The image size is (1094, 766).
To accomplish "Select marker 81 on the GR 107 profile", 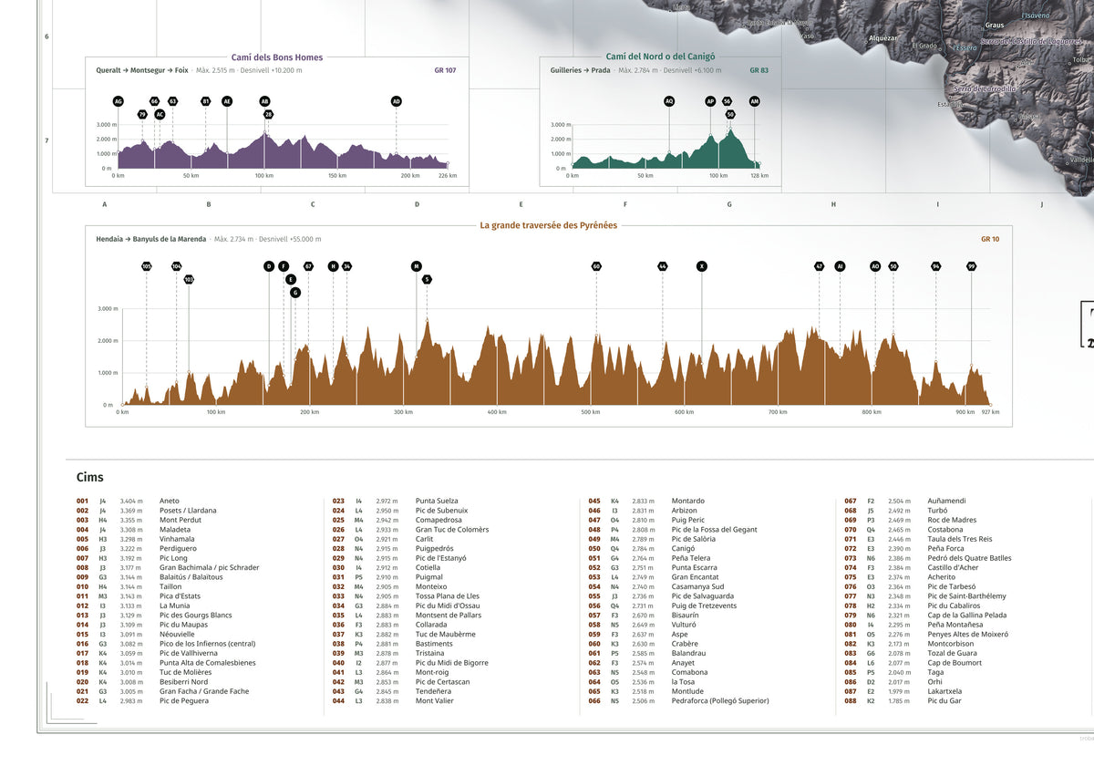I will [205, 101].
